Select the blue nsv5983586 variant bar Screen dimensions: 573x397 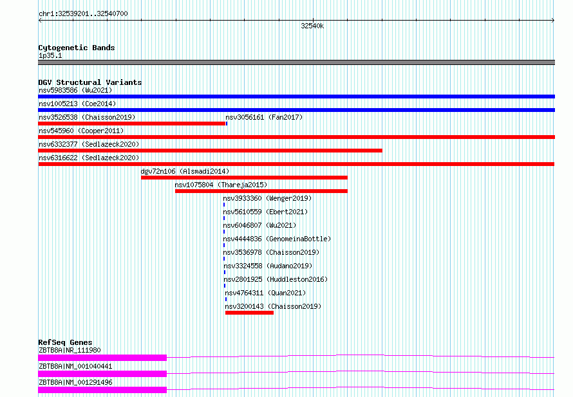296,97
